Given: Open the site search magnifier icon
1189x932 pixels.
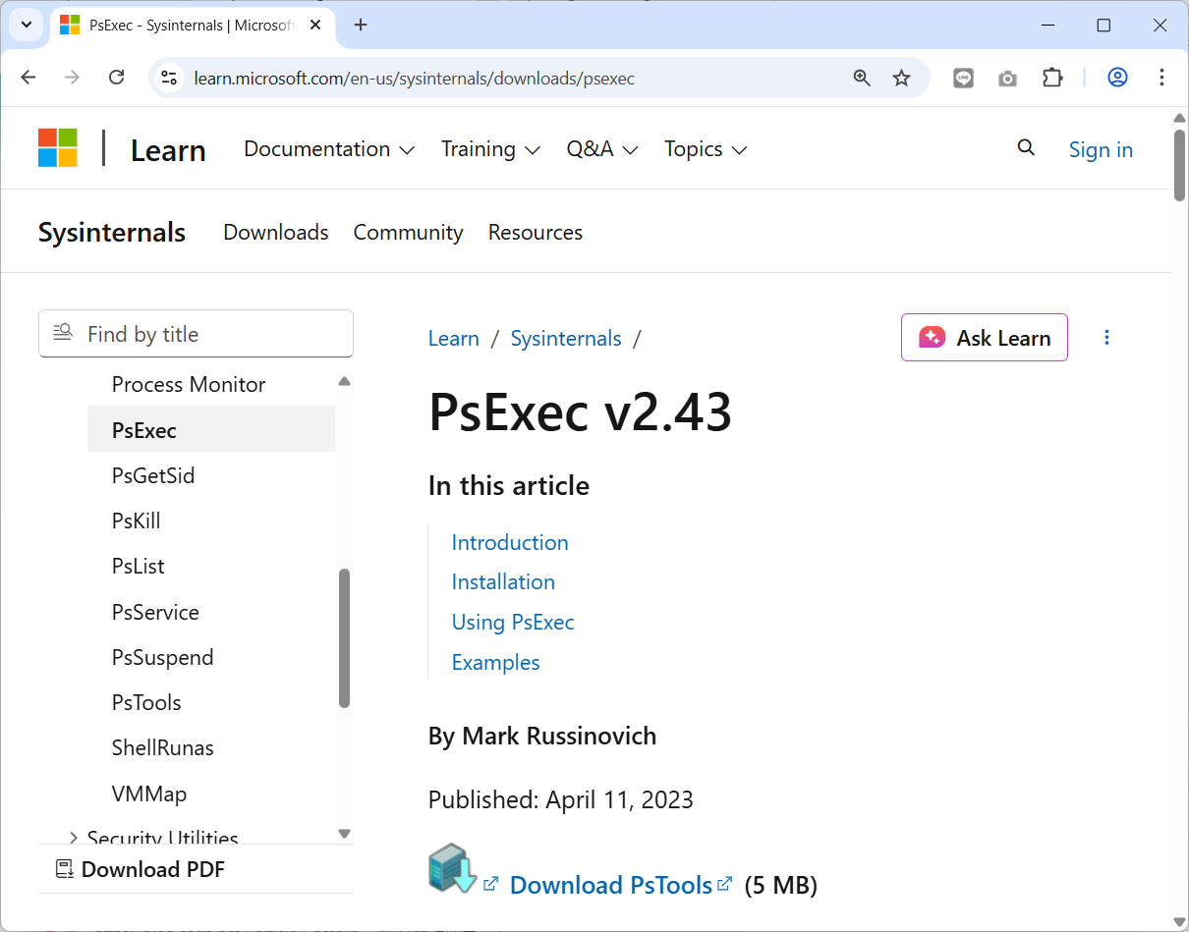Looking at the screenshot, I should click(1026, 148).
